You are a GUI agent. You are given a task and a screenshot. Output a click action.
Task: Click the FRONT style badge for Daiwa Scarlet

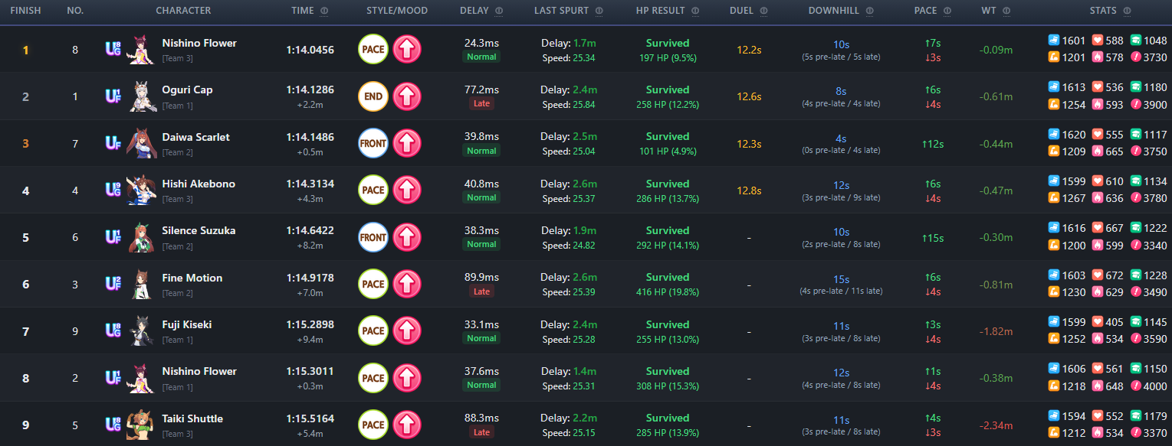(x=373, y=143)
